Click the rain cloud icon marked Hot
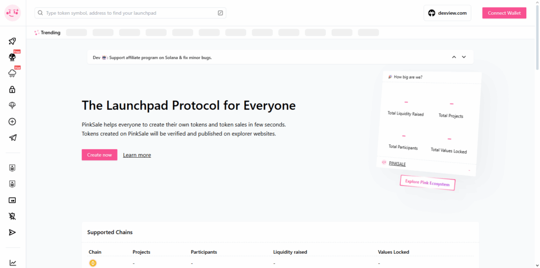This screenshot has height=268, width=540. [13, 73]
